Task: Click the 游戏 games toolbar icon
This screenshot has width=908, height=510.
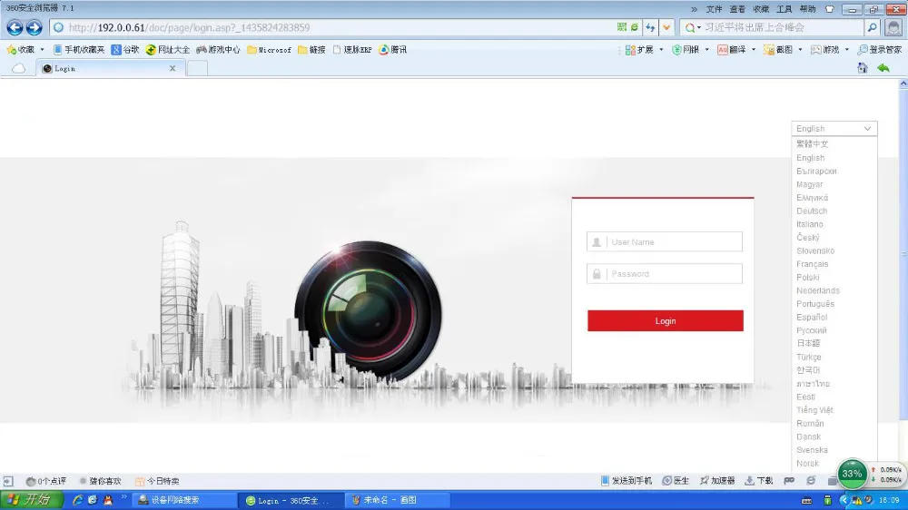Action: [824, 50]
